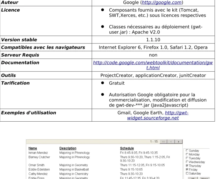This screenshot has width=216, height=179.
Task: Enable the Tuesday checkbox
Action: coord(187,158)
